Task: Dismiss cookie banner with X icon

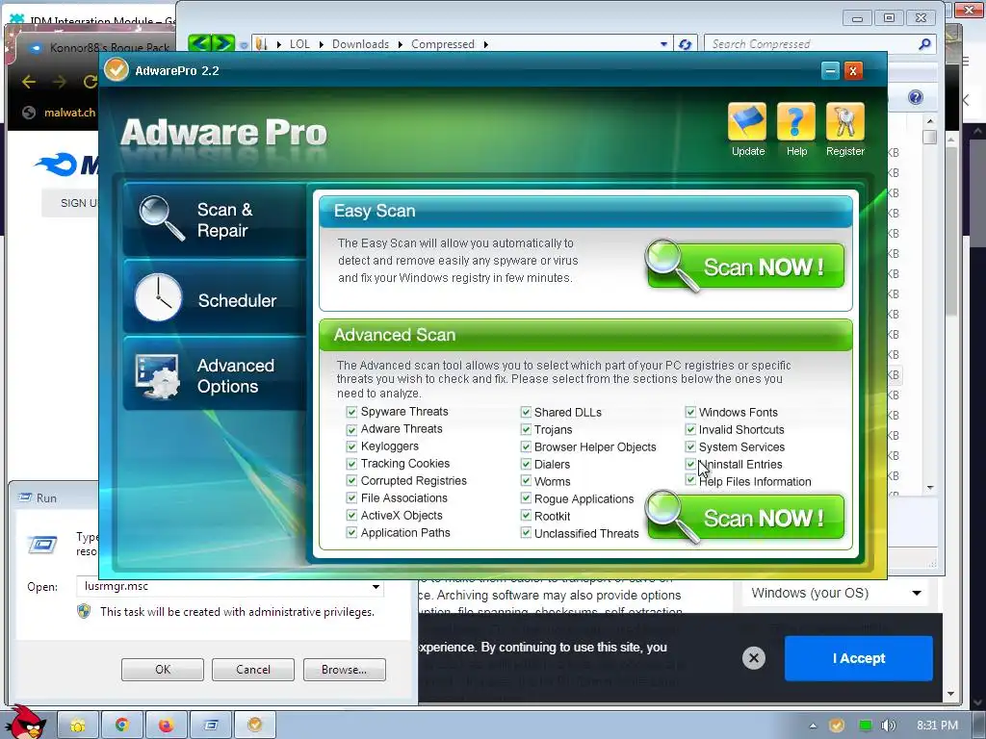Action: (x=753, y=658)
